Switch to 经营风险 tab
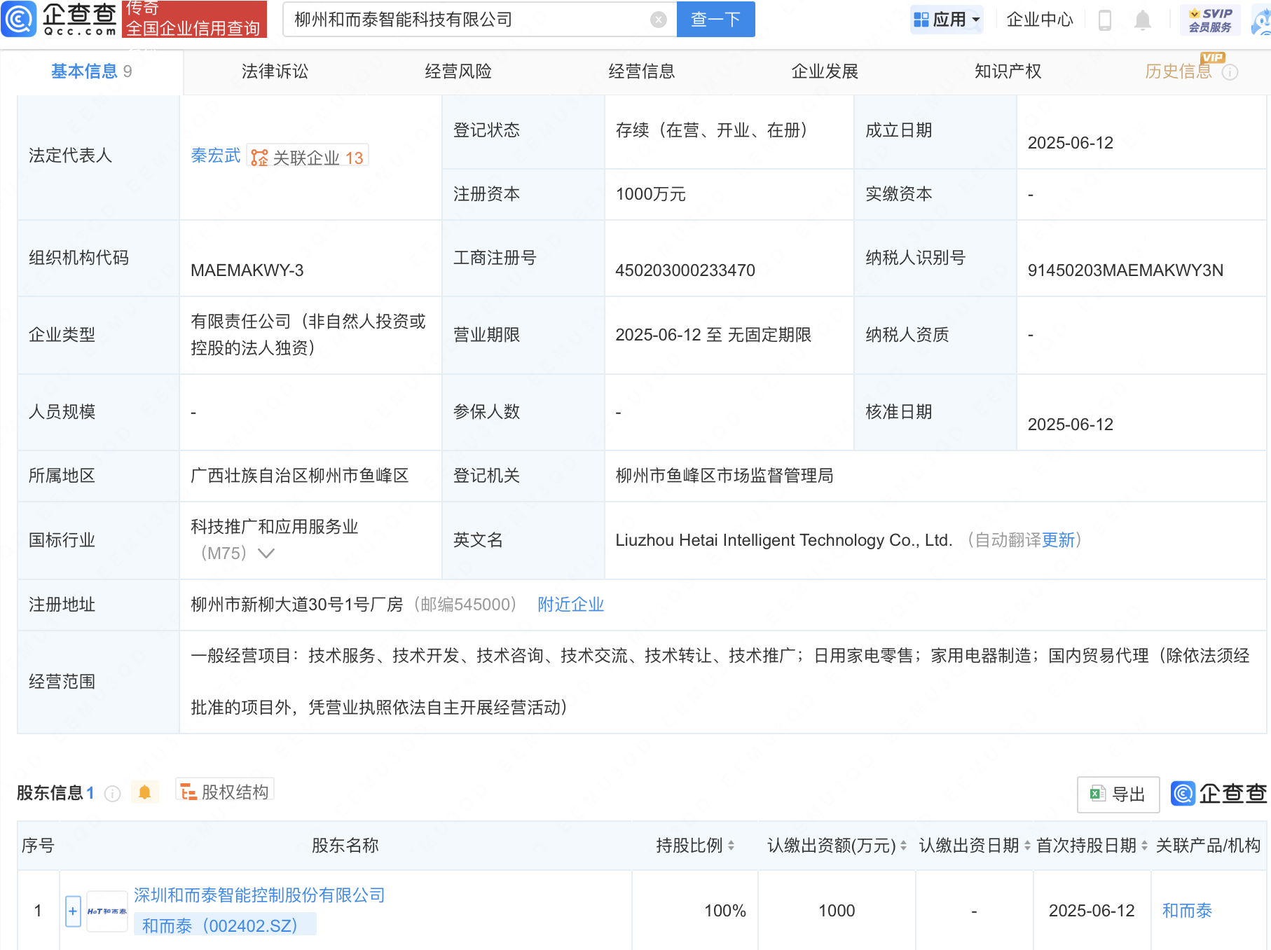 click(458, 71)
